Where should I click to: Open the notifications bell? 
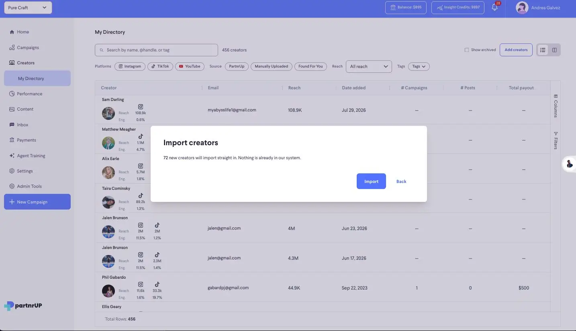tap(495, 7)
